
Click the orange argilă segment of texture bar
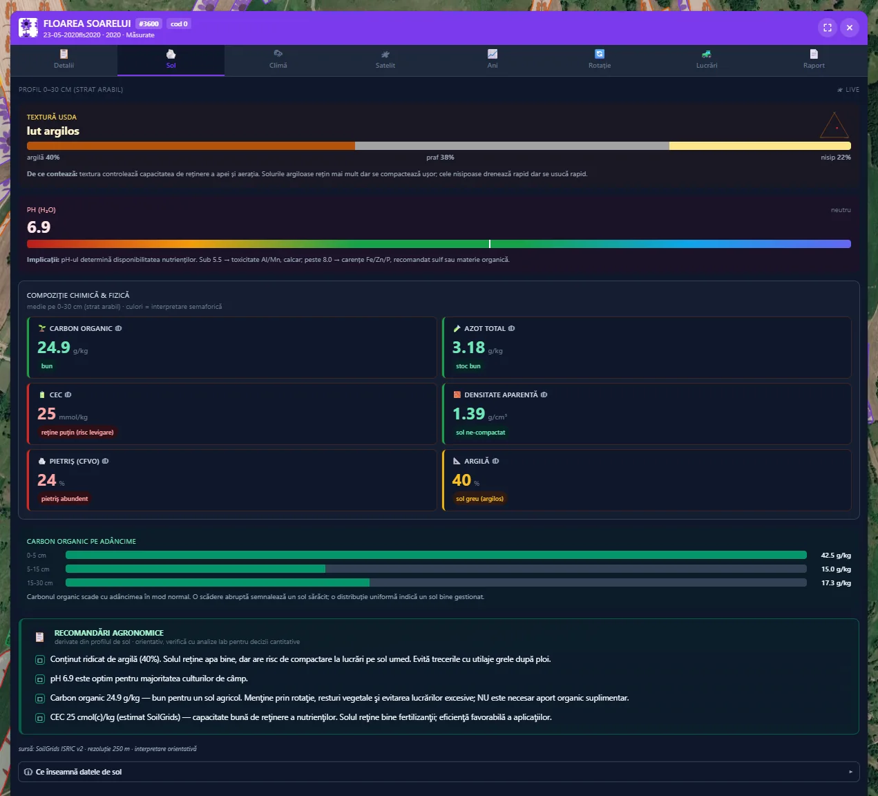pos(191,146)
